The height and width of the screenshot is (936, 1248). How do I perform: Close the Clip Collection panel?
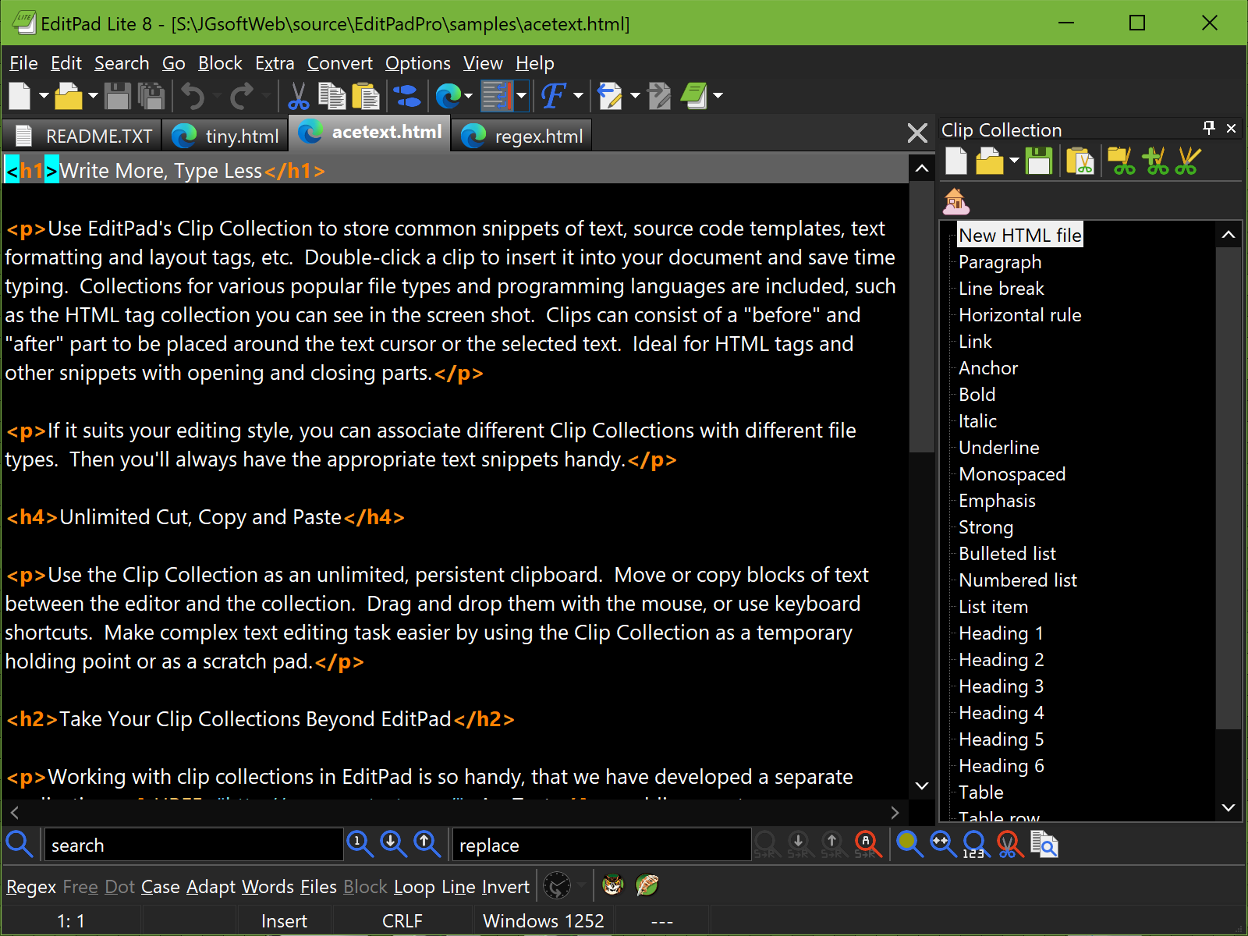[1232, 128]
